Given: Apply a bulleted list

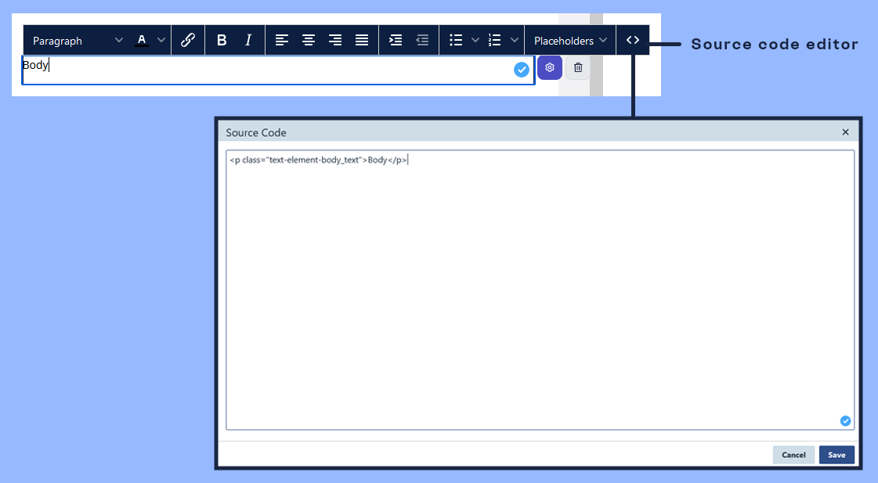Looking at the screenshot, I should click(457, 40).
